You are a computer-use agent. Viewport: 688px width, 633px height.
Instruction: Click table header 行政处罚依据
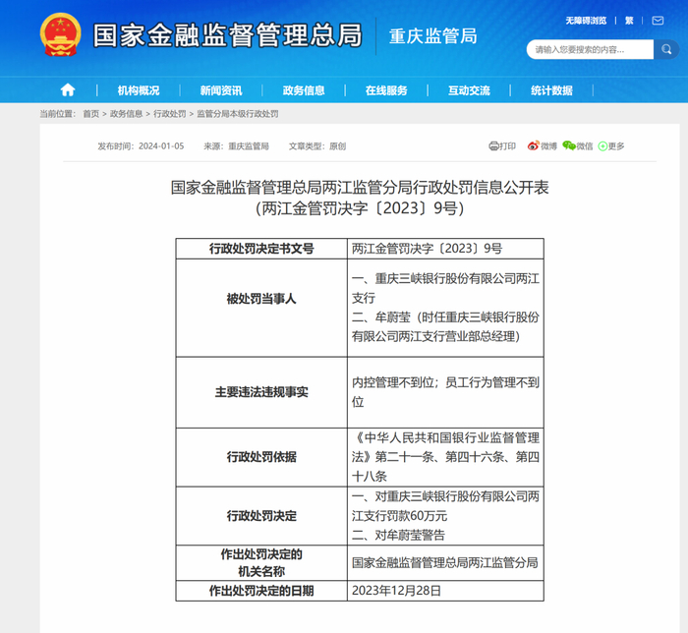click(x=261, y=457)
